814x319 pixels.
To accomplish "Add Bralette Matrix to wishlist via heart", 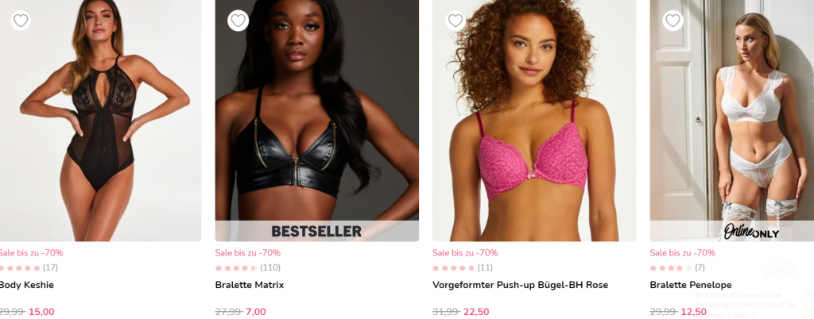I will 238,21.
